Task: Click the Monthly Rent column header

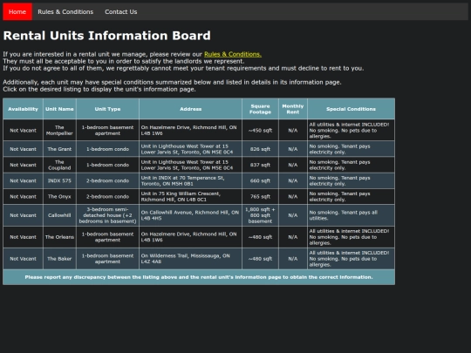Action: 293,109
